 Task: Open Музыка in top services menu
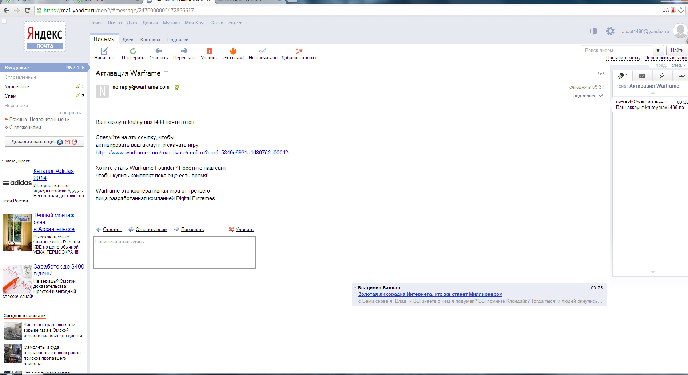pos(171,23)
